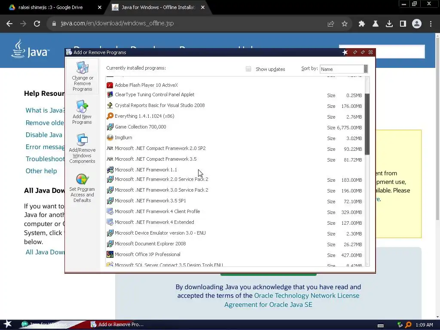Click .NET Compact Framework 2.0 SP2 icon

(x=110, y=148)
